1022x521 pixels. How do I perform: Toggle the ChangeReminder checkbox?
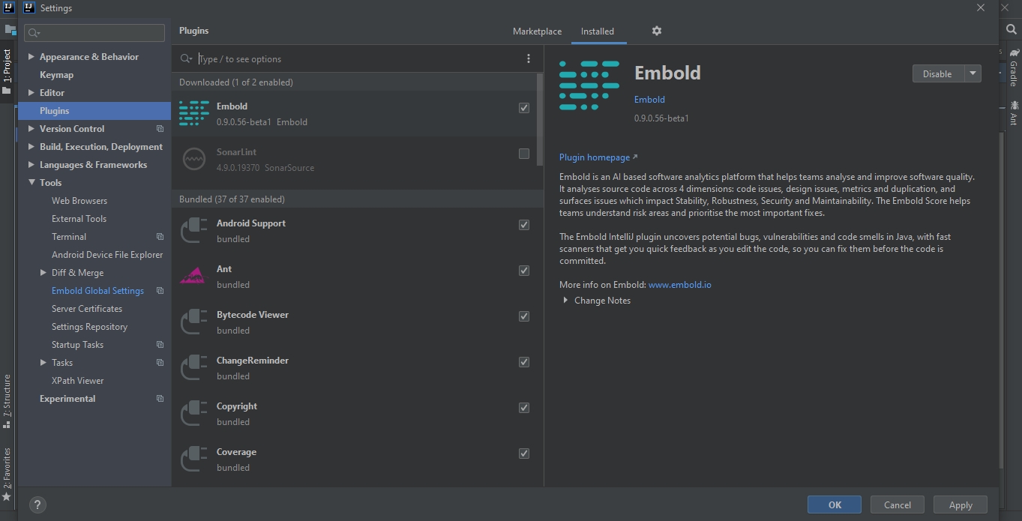click(x=524, y=362)
